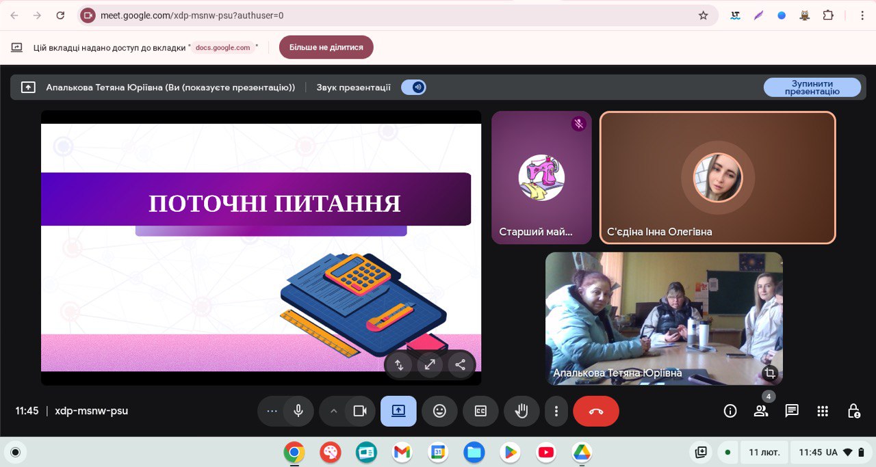Open more options vertical dots menu
This screenshot has width=876, height=467.
(x=556, y=411)
